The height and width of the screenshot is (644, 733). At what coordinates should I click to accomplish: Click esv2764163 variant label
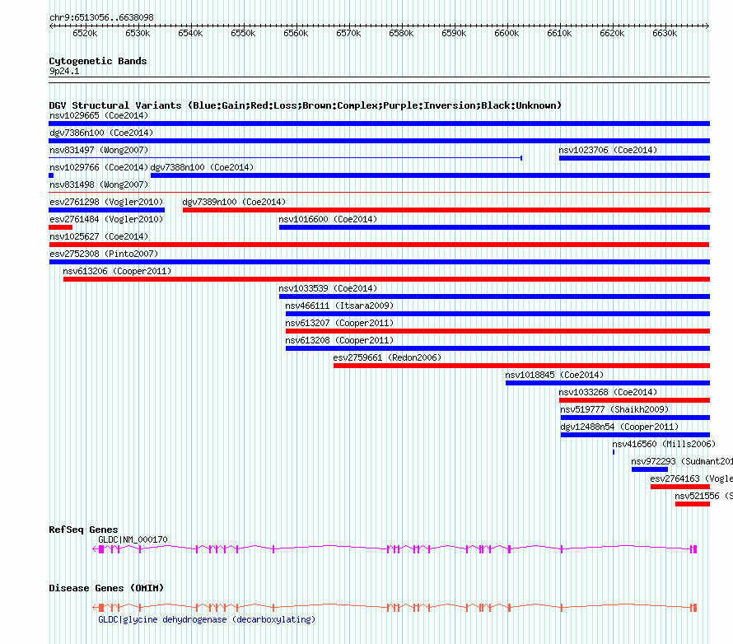click(691, 478)
